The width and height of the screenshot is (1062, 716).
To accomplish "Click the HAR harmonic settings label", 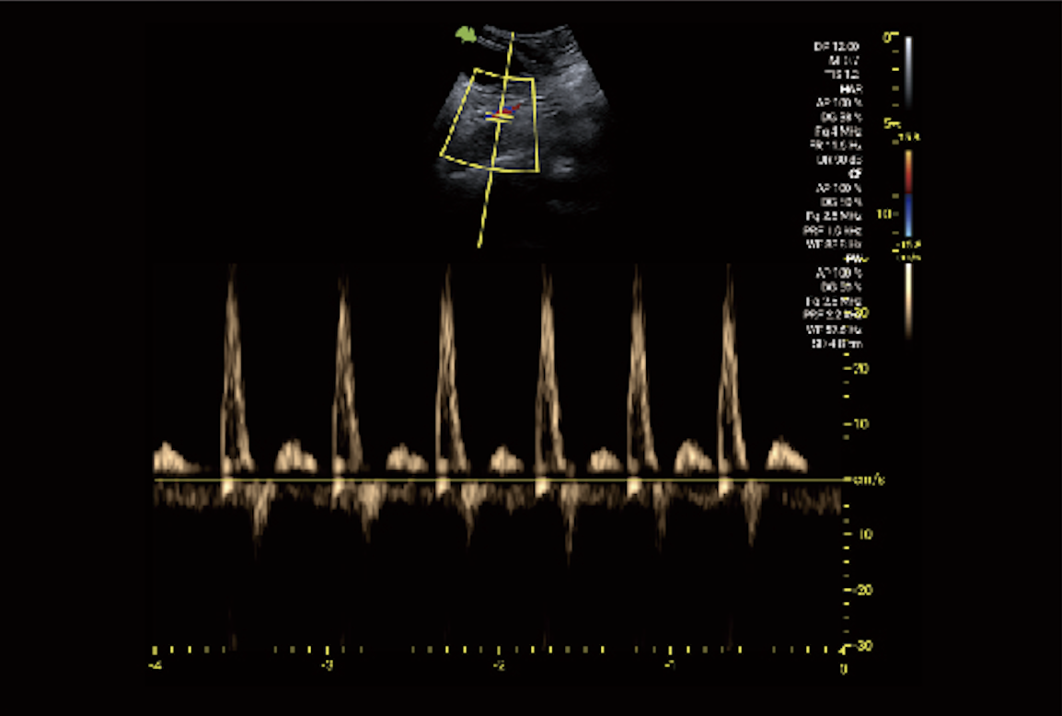I will [850, 88].
